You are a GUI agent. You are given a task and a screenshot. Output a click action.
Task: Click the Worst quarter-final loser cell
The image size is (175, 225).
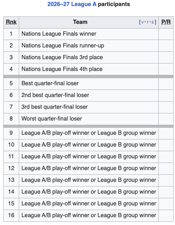(89, 119)
